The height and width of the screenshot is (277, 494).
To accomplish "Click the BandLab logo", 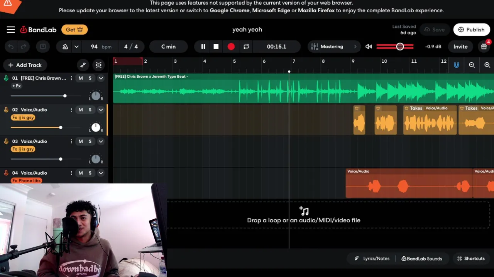I will (x=38, y=30).
